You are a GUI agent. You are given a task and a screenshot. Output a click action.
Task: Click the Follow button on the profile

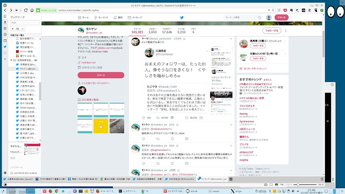click(272, 31)
